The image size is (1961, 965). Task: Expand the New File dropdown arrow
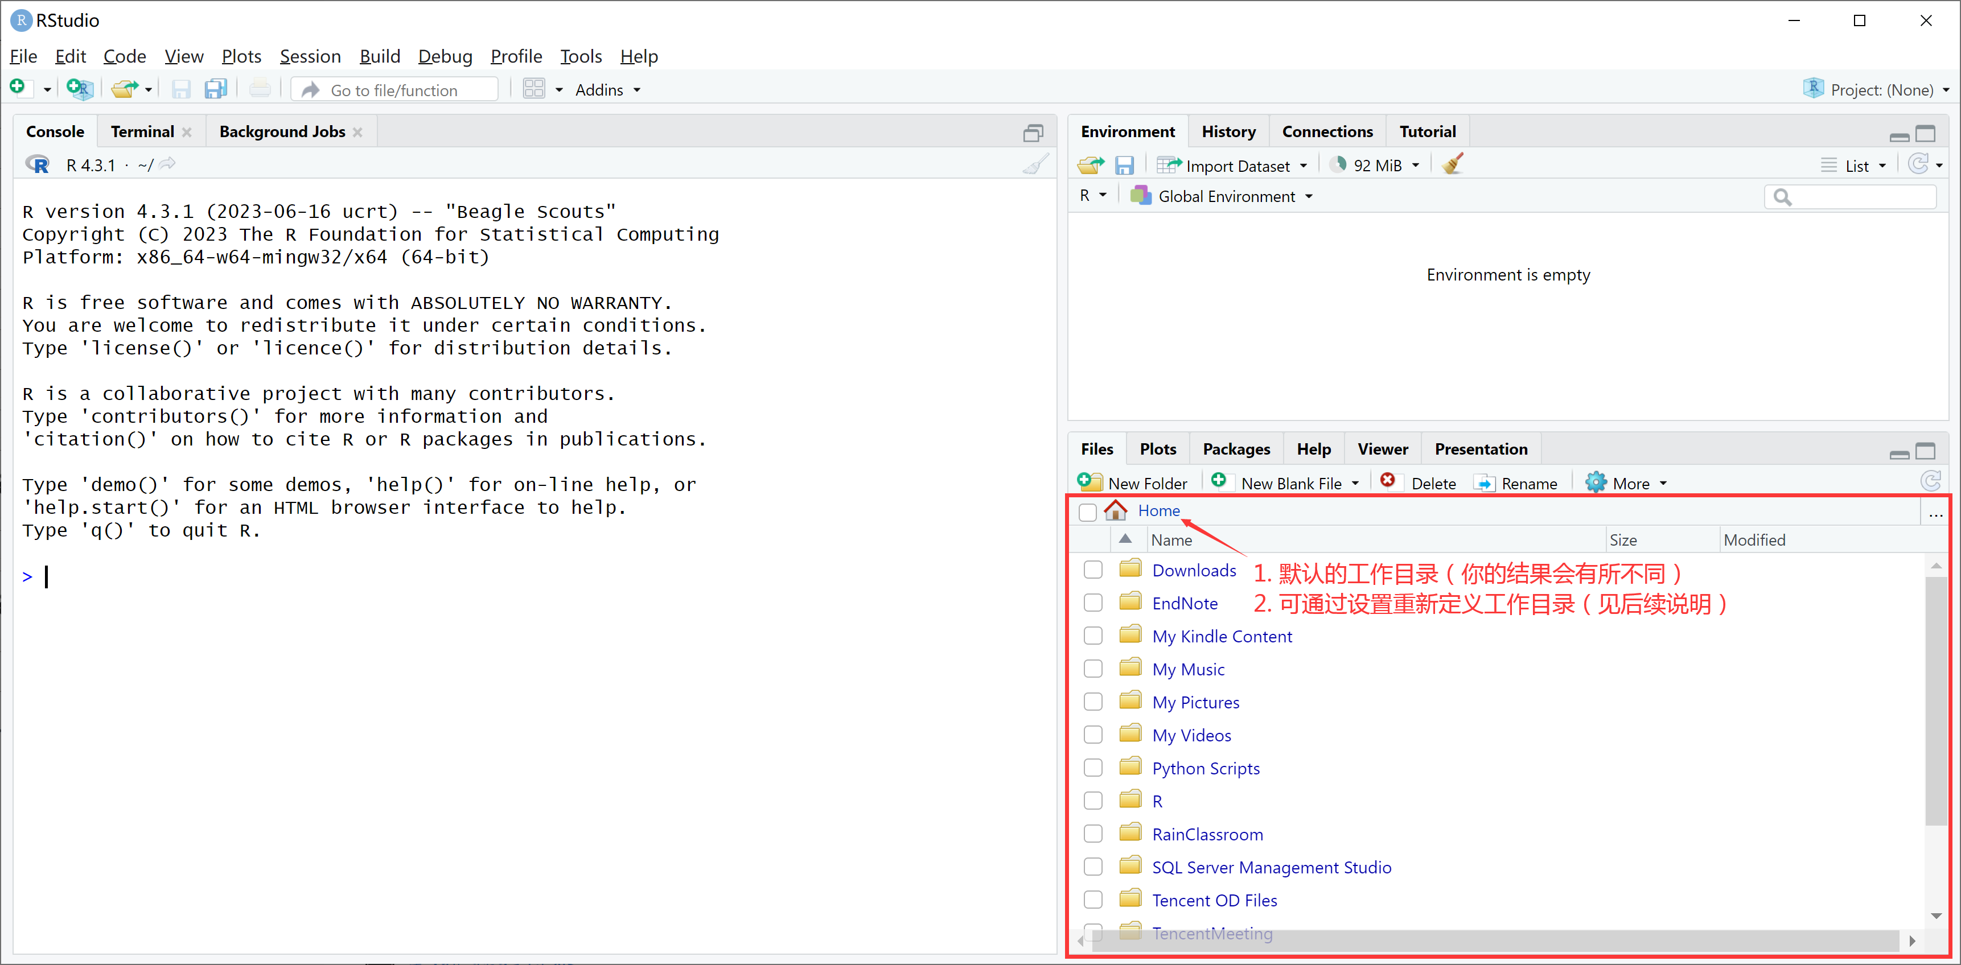pyautogui.click(x=47, y=90)
